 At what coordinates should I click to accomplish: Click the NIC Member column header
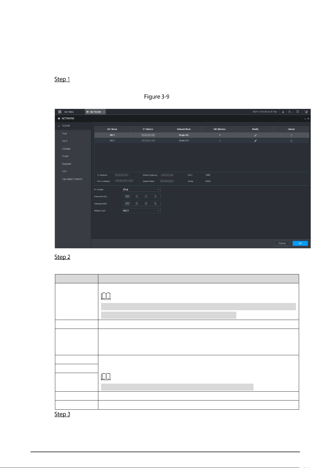coord(220,129)
